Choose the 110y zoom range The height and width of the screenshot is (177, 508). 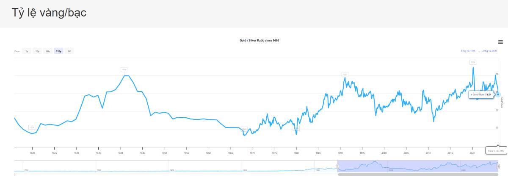click(x=59, y=51)
